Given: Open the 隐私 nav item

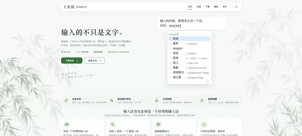Looking at the screenshot, I should coord(216,7).
